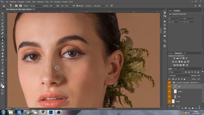204x115 pixels.
Task: Hide the Capelli layer
Action: [x=169, y=101]
